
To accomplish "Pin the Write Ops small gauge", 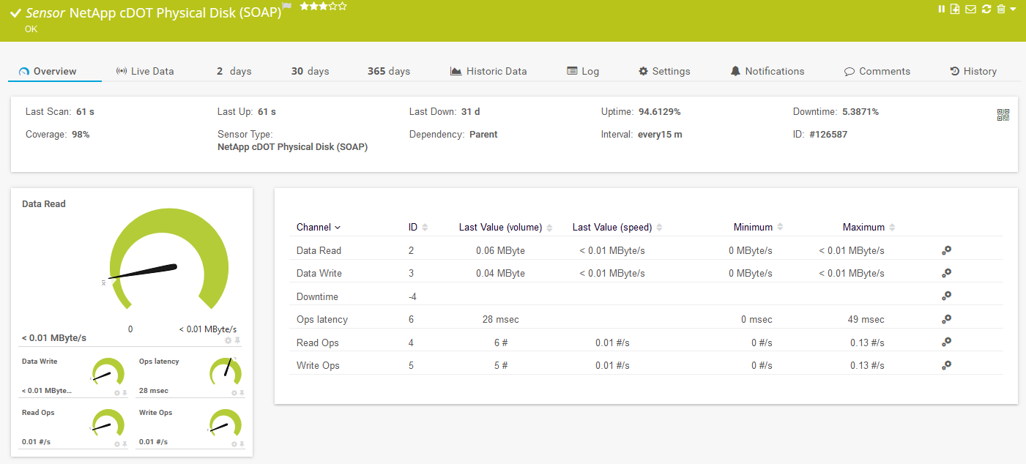I will pos(242,444).
